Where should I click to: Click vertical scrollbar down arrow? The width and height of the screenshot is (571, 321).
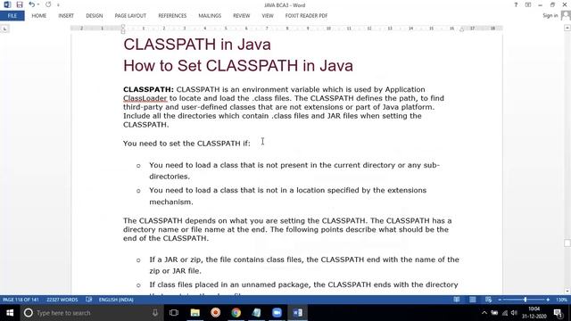(567, 291)
